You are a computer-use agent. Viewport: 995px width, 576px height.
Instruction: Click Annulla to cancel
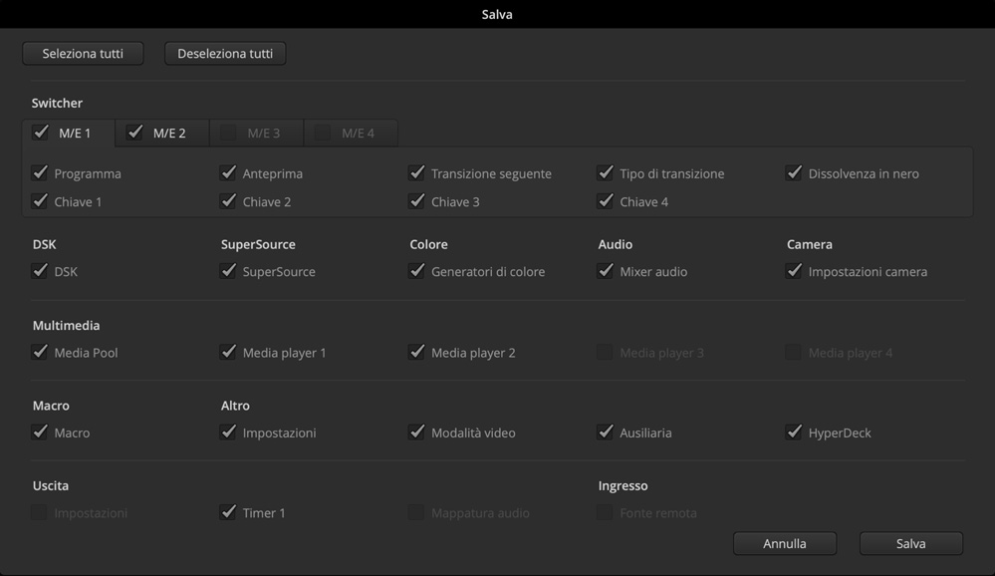[785, 543]
